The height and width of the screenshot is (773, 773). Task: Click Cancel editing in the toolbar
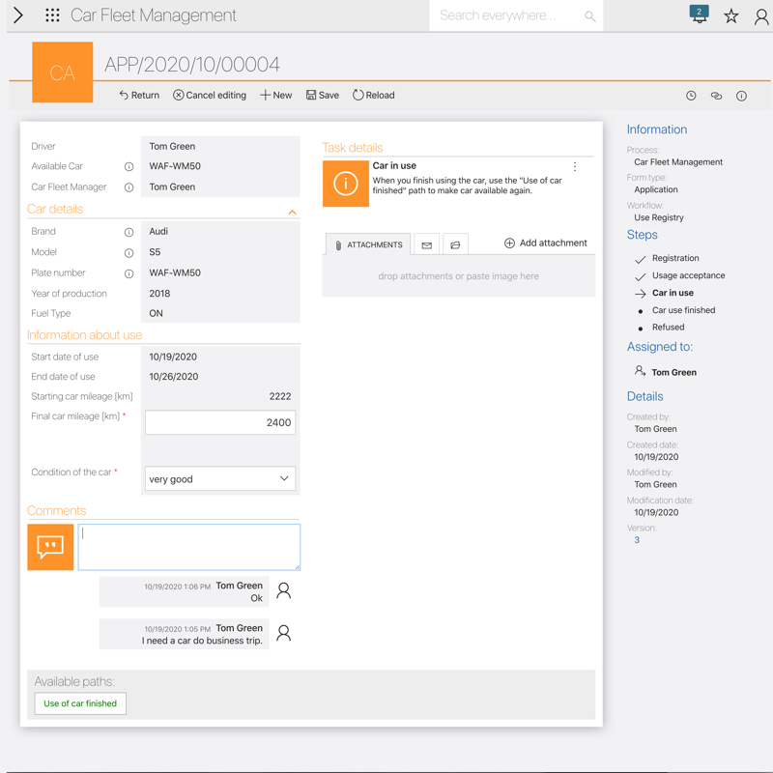[x=210, y=96]
